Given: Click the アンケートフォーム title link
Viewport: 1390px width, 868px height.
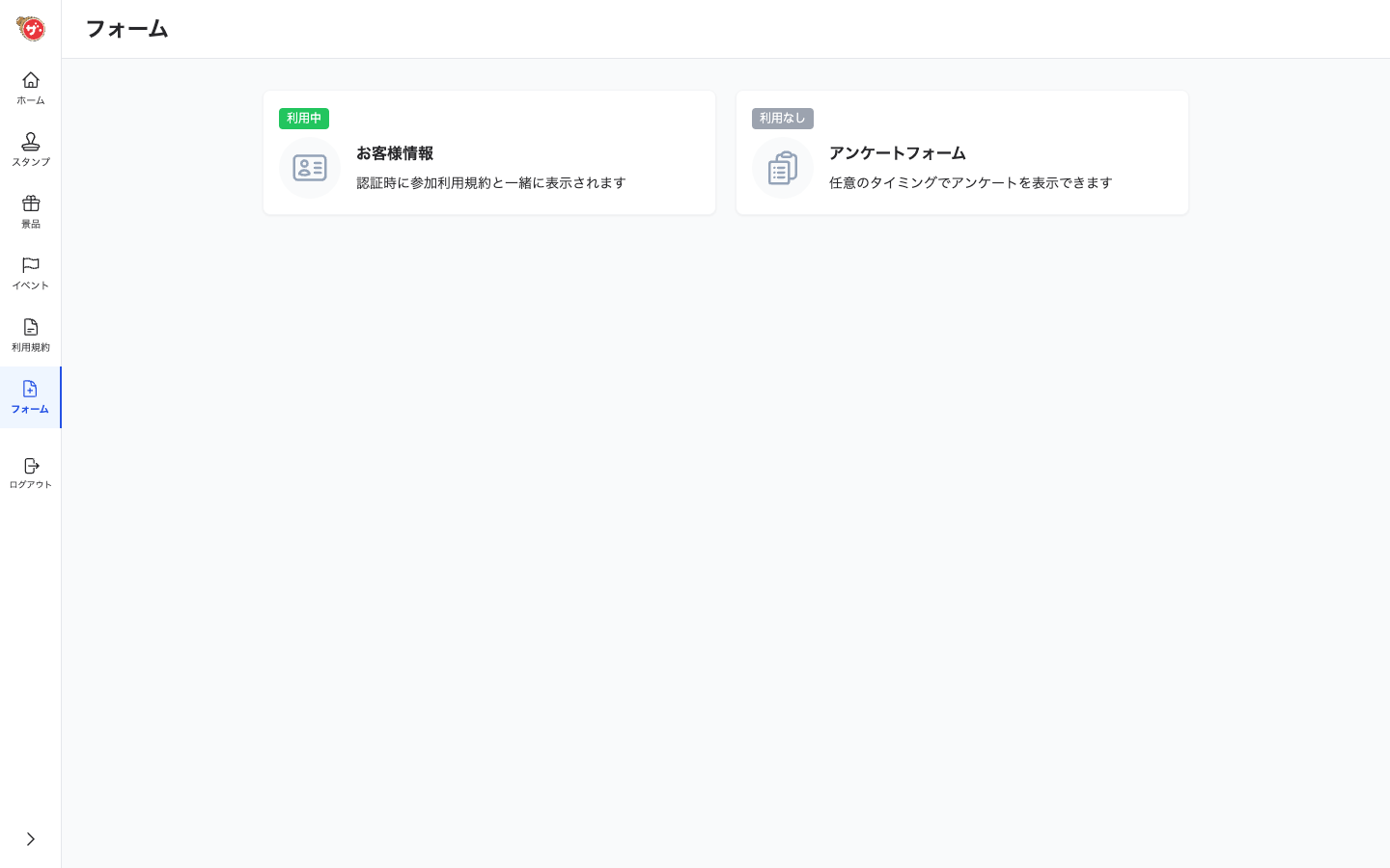Looking at the screenshot, I should (897, 153).
